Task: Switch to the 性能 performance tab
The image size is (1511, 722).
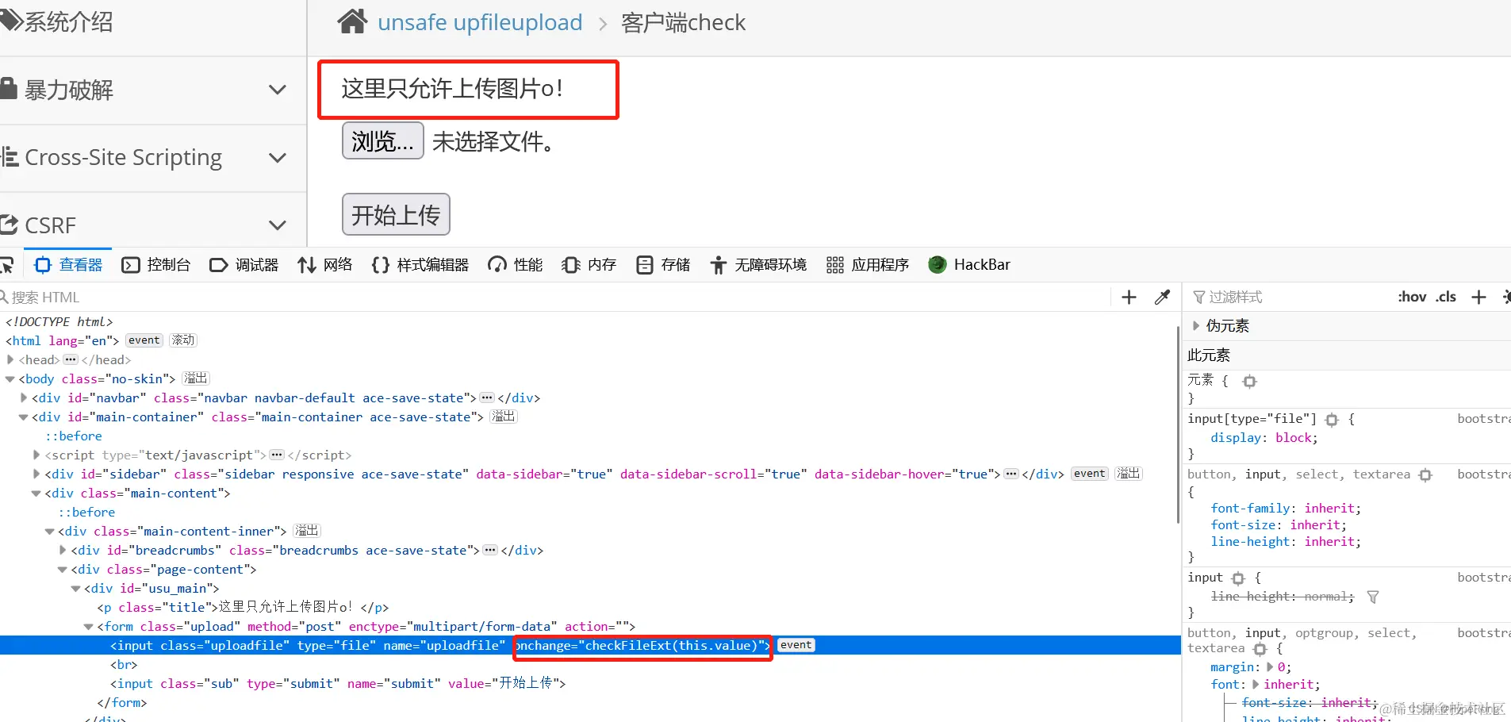Action: (516, 265)
